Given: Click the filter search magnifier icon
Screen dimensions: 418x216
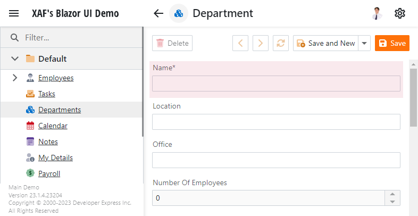Looking at the screenshot, I should [15, 37].
